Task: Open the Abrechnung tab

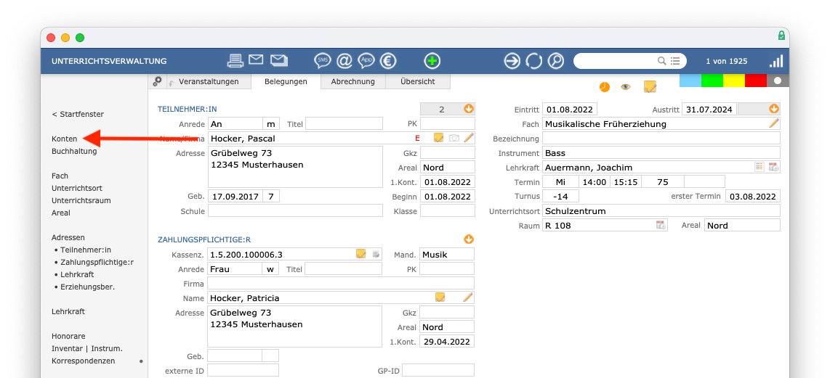Action: 353,81
